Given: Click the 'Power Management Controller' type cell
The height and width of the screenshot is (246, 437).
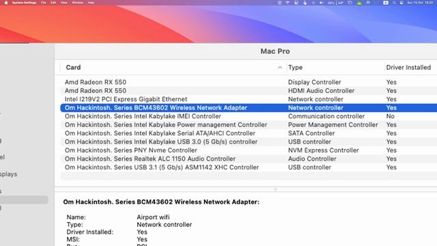Looking at the screenshot, I should point(333,124).
